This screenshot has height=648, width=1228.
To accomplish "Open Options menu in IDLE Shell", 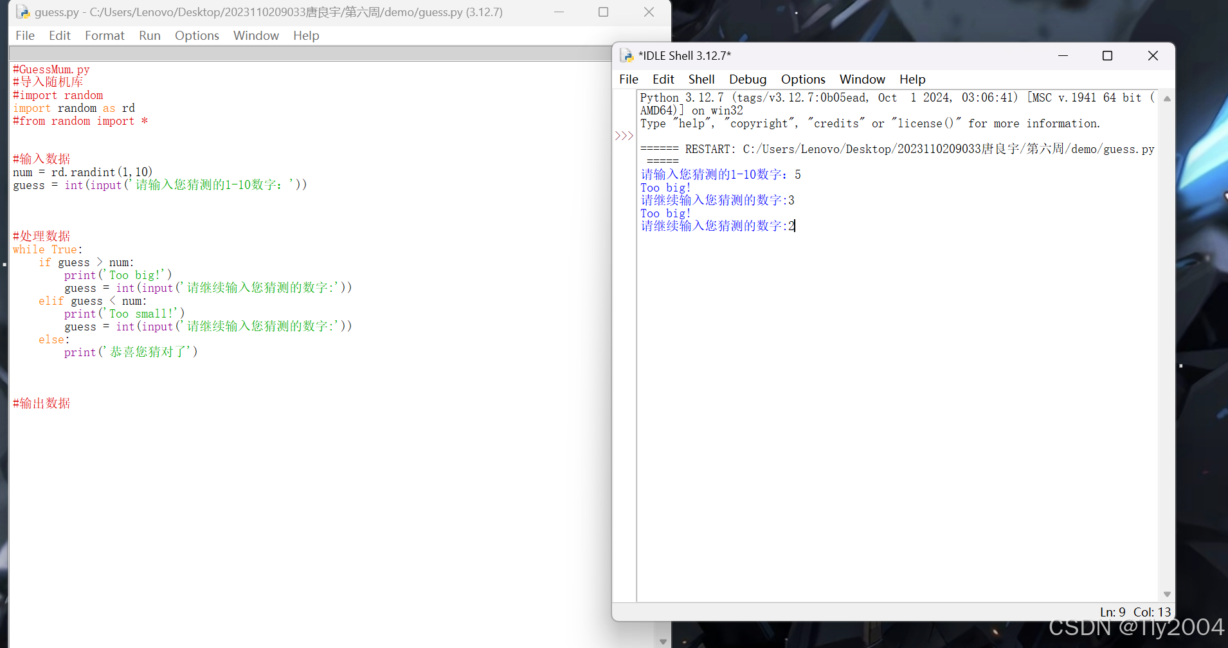I will coord(803,79).
